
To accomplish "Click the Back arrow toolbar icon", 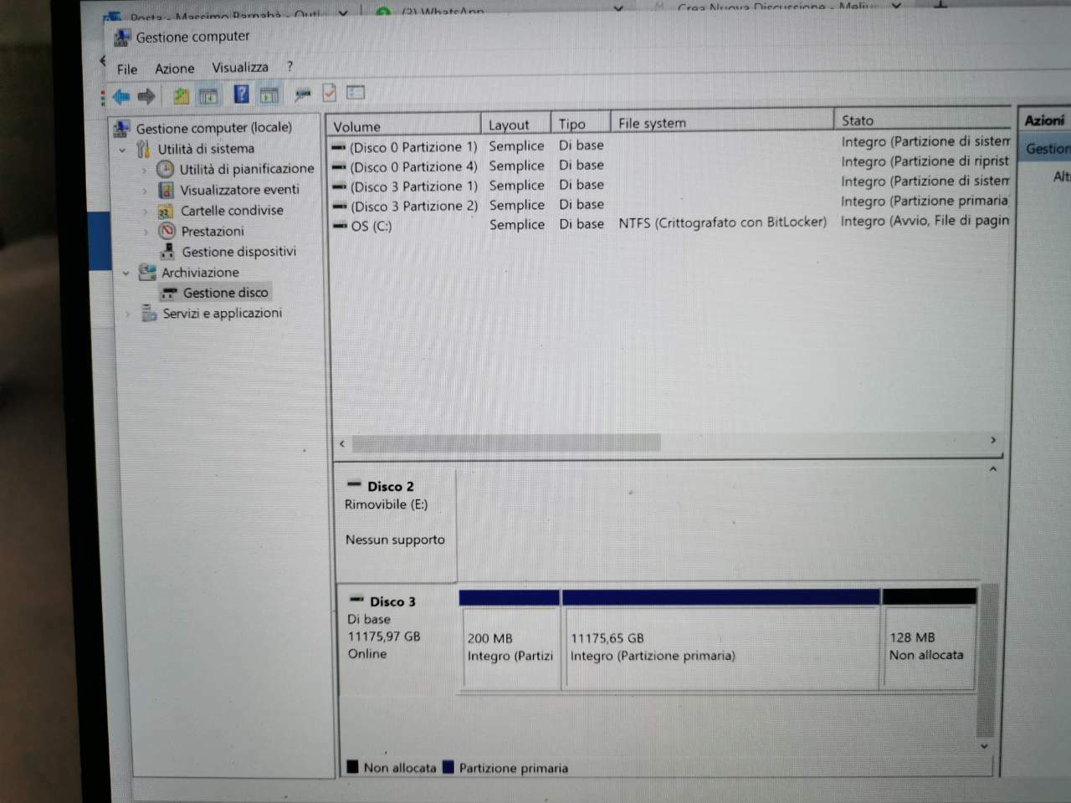I will click(x=121, y=96).
